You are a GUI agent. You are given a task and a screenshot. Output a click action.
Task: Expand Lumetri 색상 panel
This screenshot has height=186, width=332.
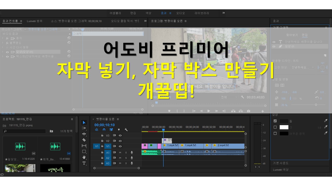tap(281, 169)
